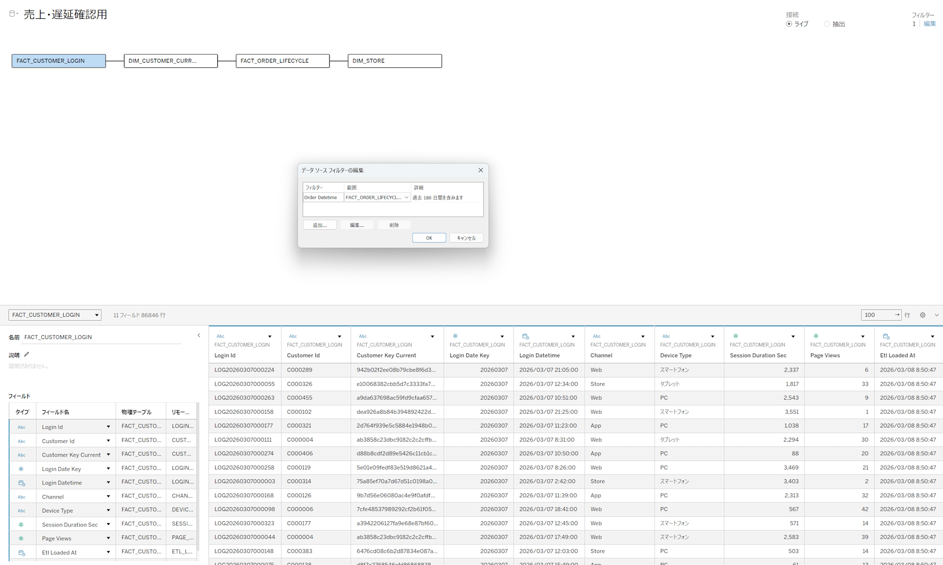Open the FACT_CUSTOMER_LOGIN table selector dropdown
The width and height of the screenshot is (943, 565).
55,315
